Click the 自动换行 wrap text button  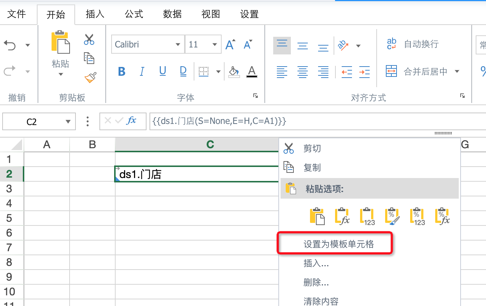(x=413, y=45)
